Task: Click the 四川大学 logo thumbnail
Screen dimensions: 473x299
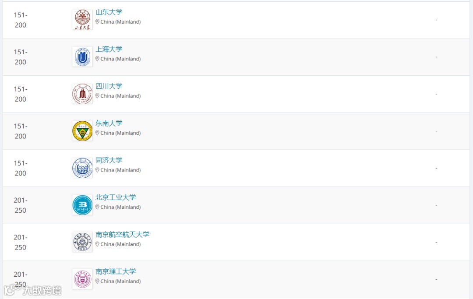Action: pos(82,94)
